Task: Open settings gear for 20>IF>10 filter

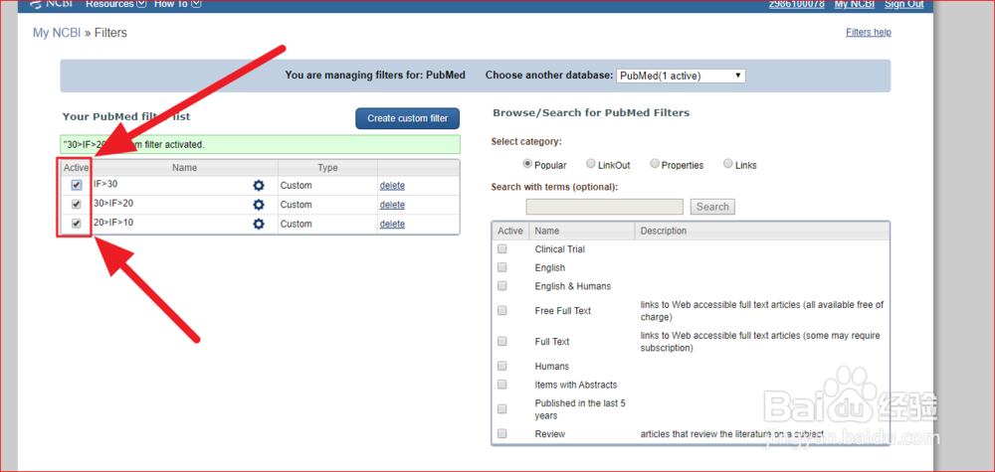Action: [259, 224]
